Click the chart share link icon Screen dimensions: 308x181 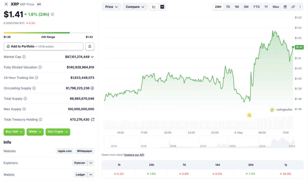[x=293, y=7]
